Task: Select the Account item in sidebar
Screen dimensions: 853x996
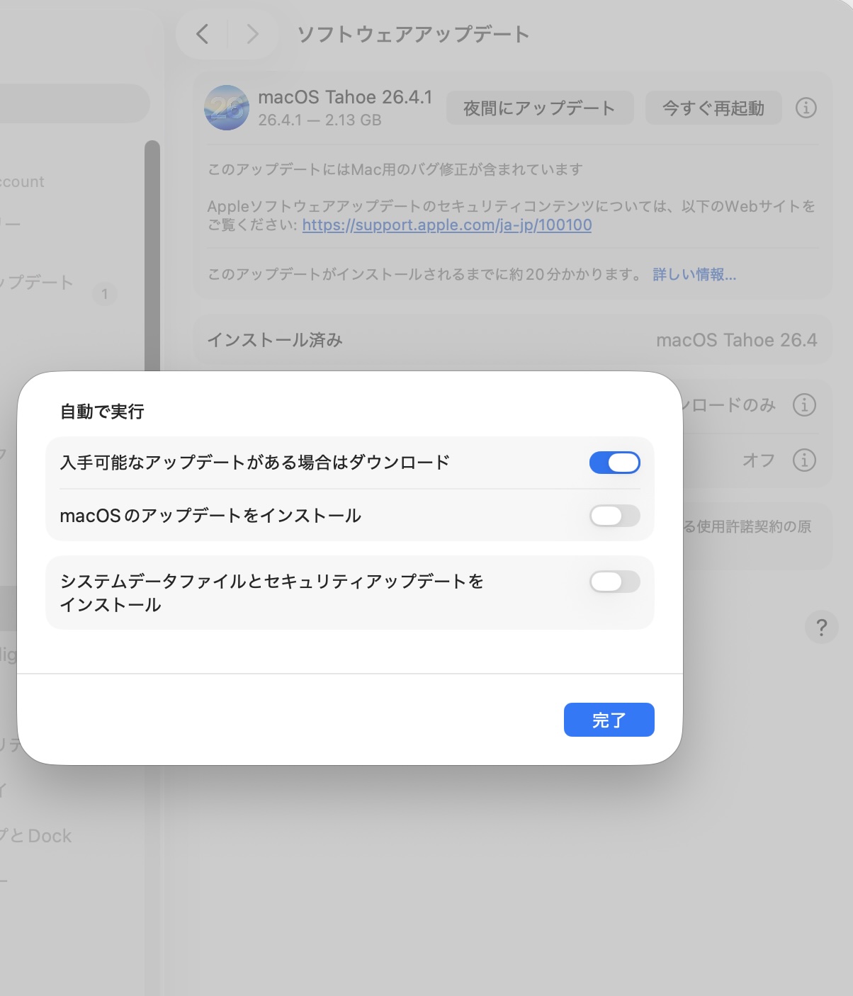Action: pos(23,182)
